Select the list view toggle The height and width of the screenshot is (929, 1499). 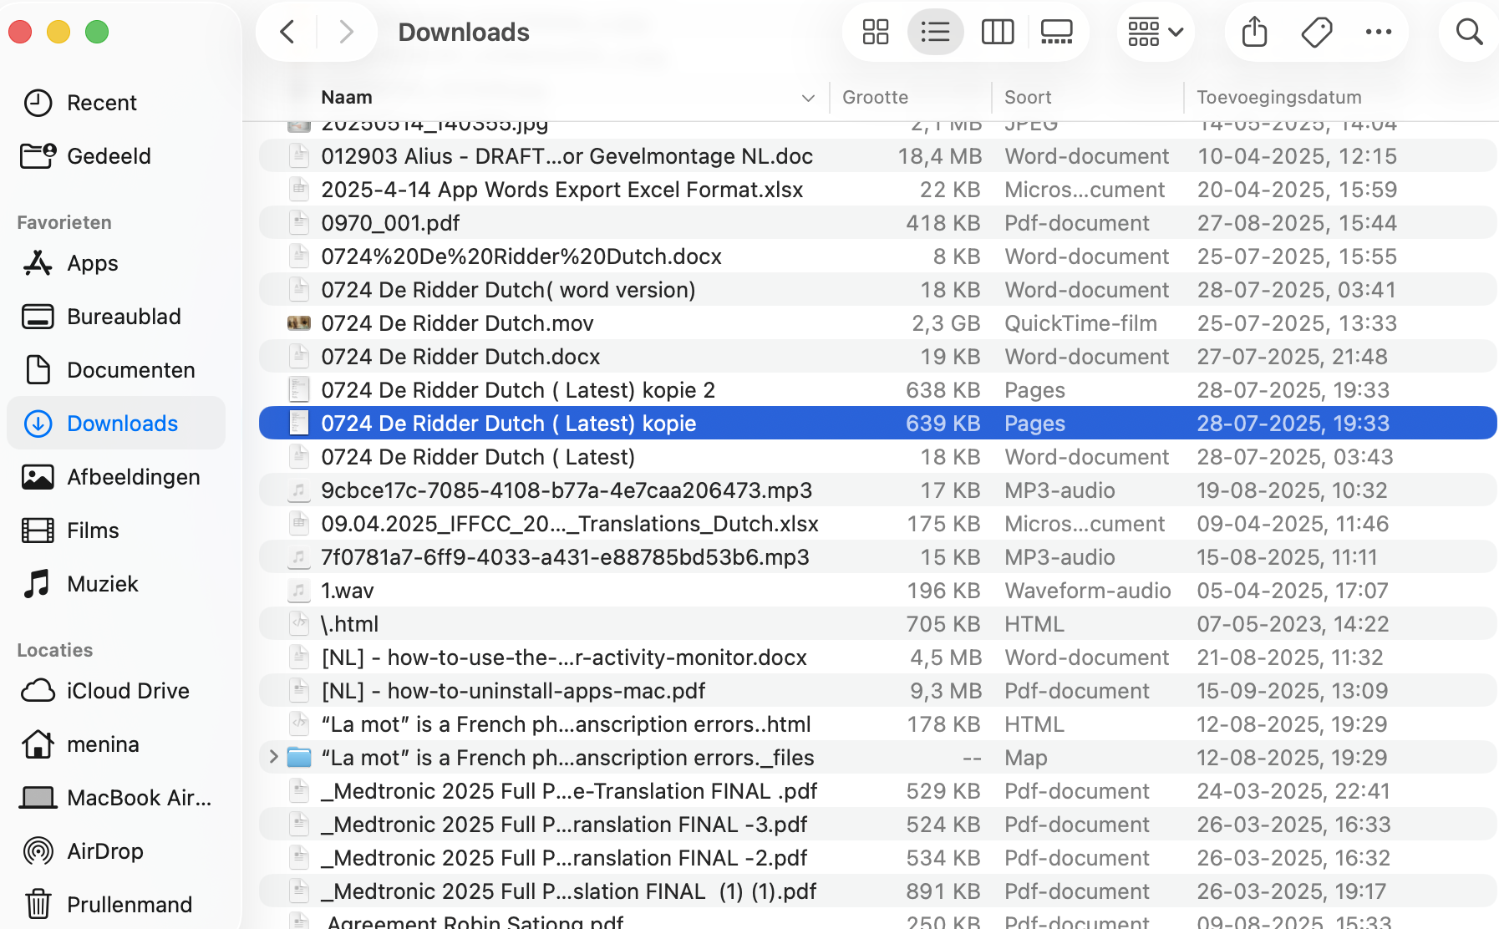click(x=935, y=32)
